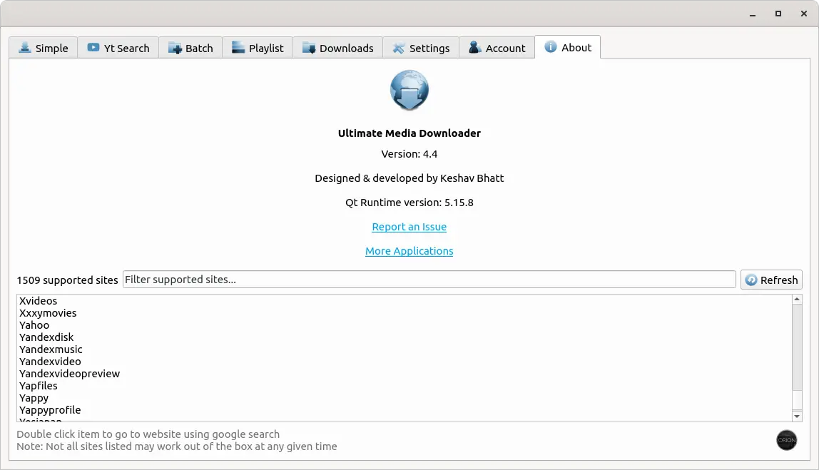Focus the Filter supported sites field
Viewport: 819px width, 470px height.
429,280
